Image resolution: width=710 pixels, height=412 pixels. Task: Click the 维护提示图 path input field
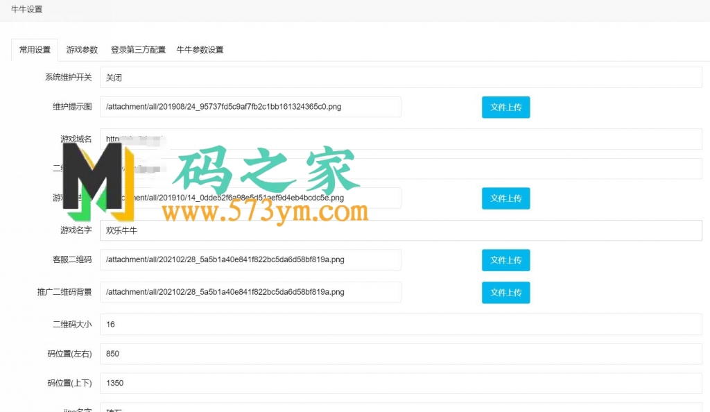(x=250, y=107)
